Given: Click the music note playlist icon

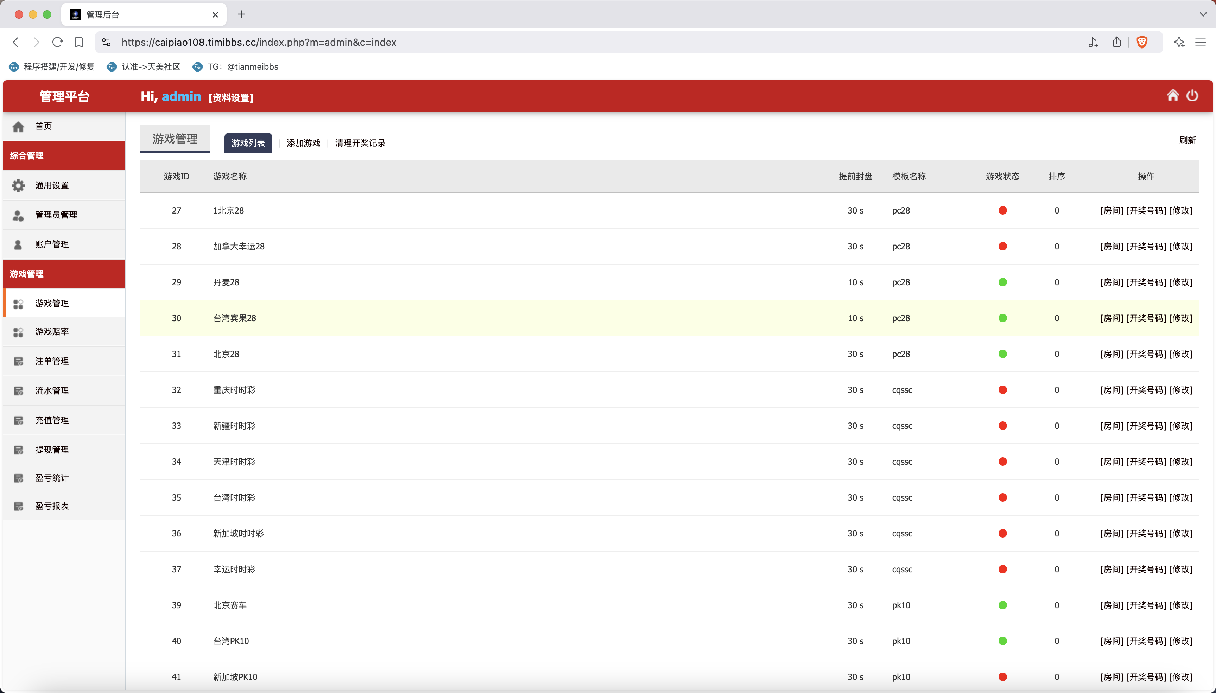Looking at the screenshot, I should coord(1093,42).
